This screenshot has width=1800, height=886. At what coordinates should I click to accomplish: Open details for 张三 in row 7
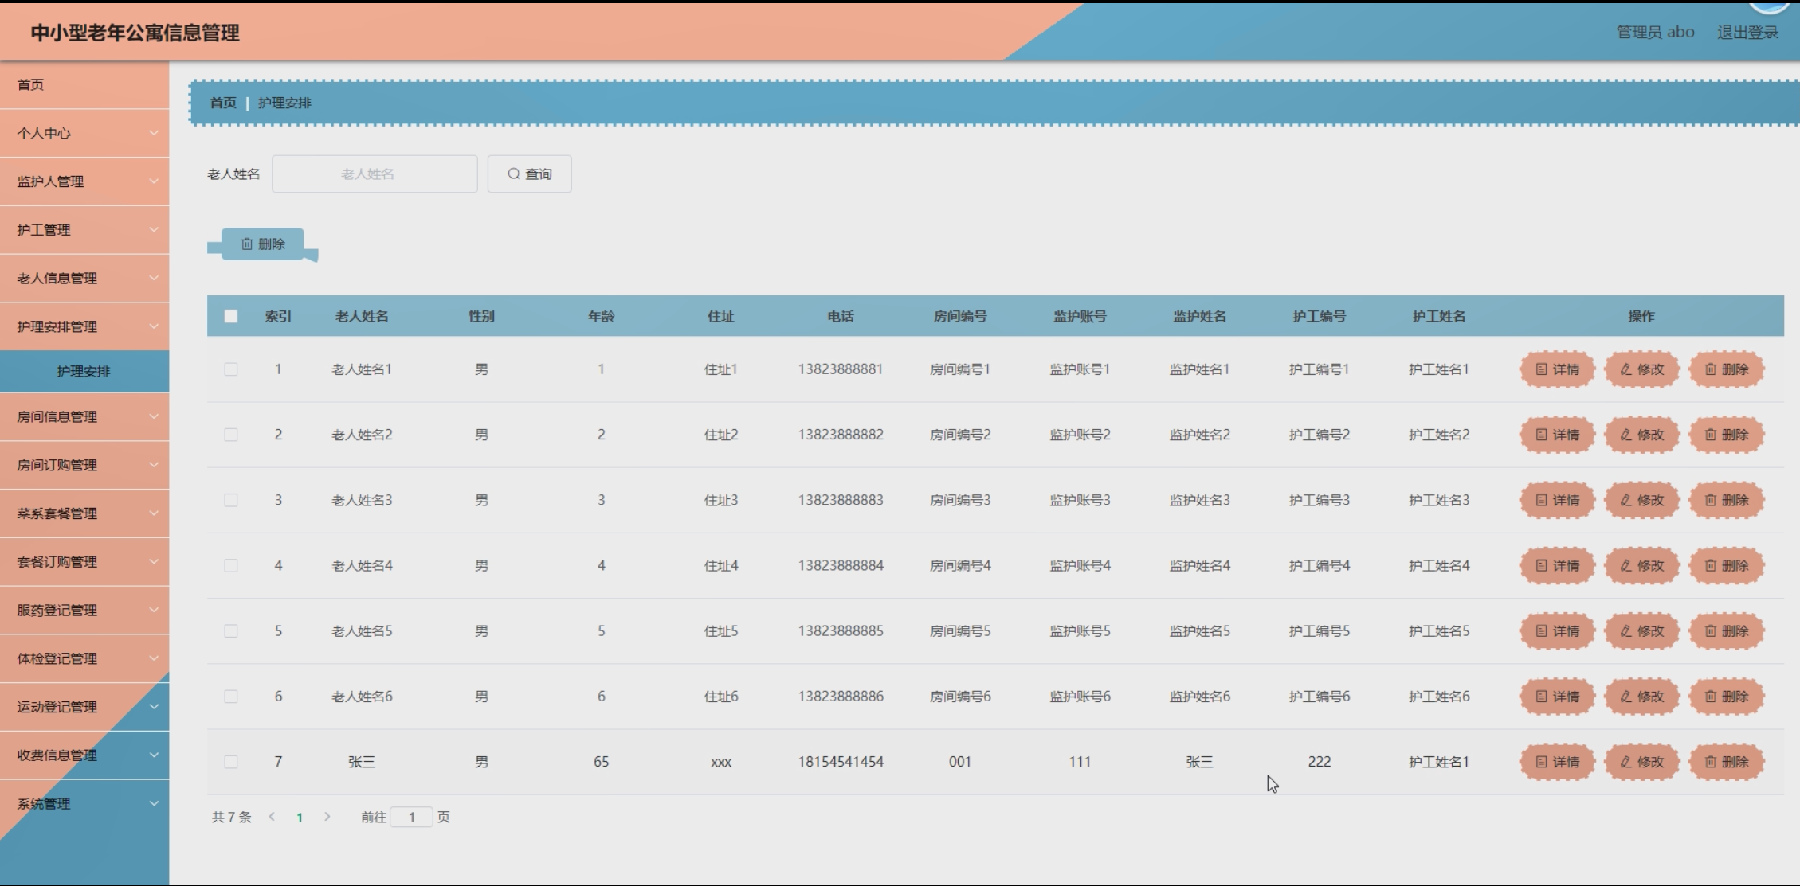click(x=1557, y=762)
